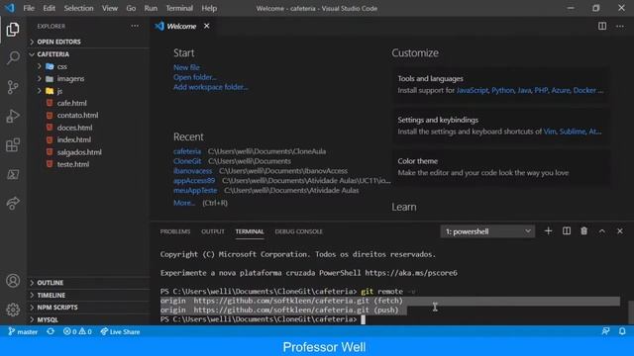The height and width of the screenshot is (356, 634).
Task: Open the Live Share activity bar icon
Action: [13, 203]
